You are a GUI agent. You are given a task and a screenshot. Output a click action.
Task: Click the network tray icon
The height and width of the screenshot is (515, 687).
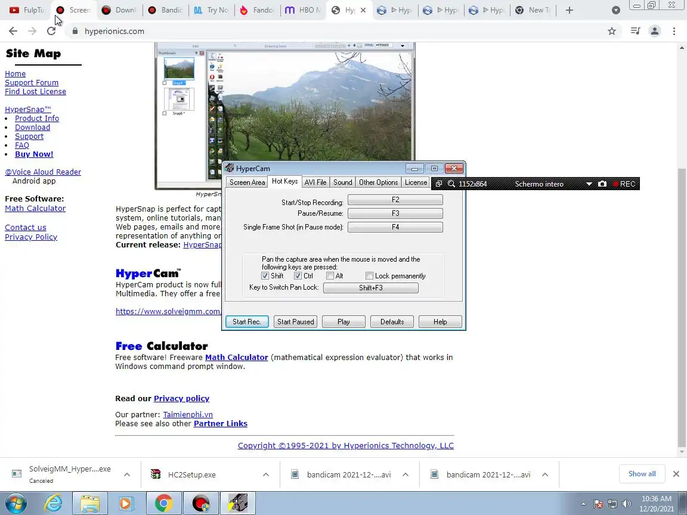pos(612,504)
